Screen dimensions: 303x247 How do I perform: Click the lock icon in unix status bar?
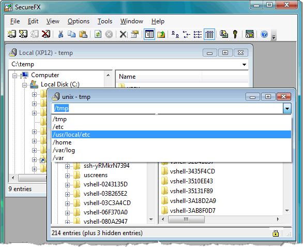click(x=276, y=233)
